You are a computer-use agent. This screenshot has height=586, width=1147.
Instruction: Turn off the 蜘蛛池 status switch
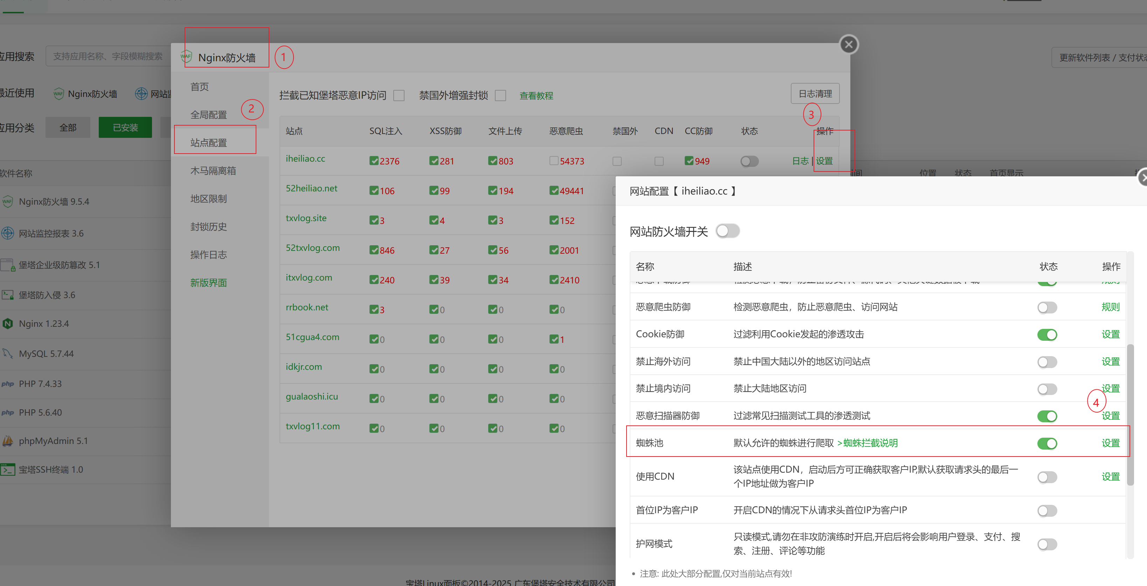click(1046, 443)
